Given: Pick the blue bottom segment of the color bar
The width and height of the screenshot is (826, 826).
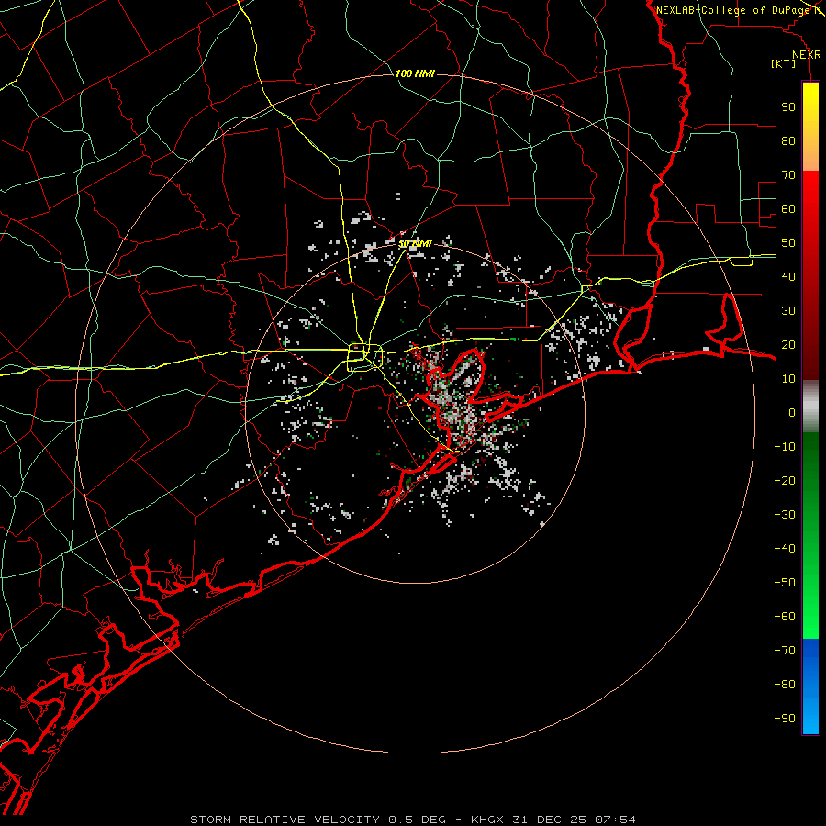Looking at the screenshot, I should click(x=810, y=686).
